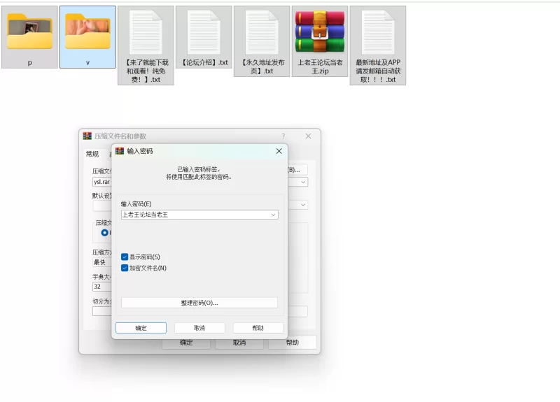Switch to the 常规 tab
The image size is (560, 402).
pos(92,154)
